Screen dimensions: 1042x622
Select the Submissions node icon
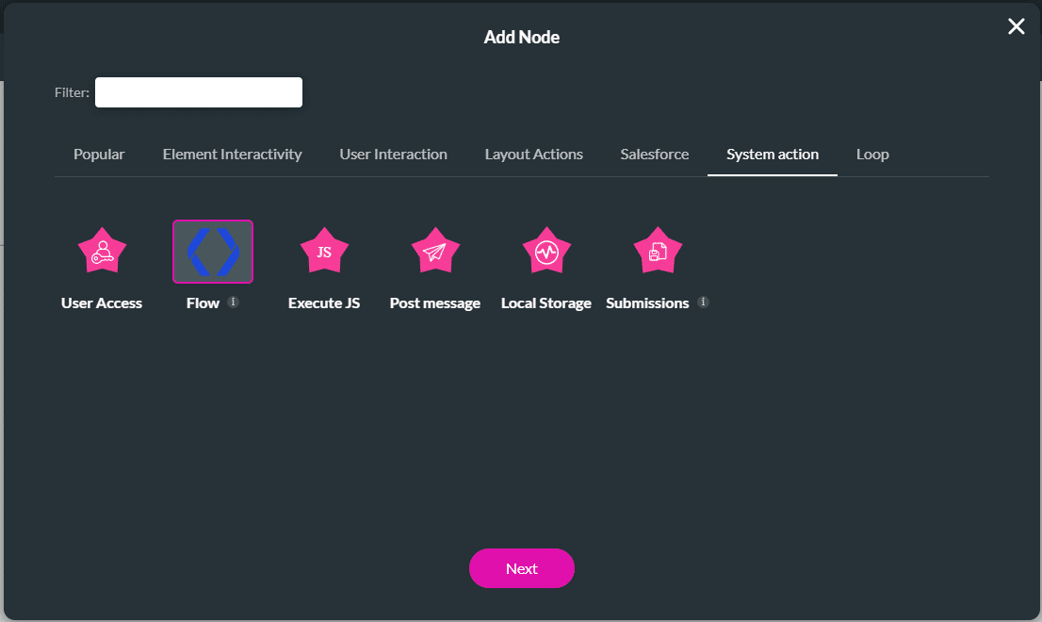657,251
